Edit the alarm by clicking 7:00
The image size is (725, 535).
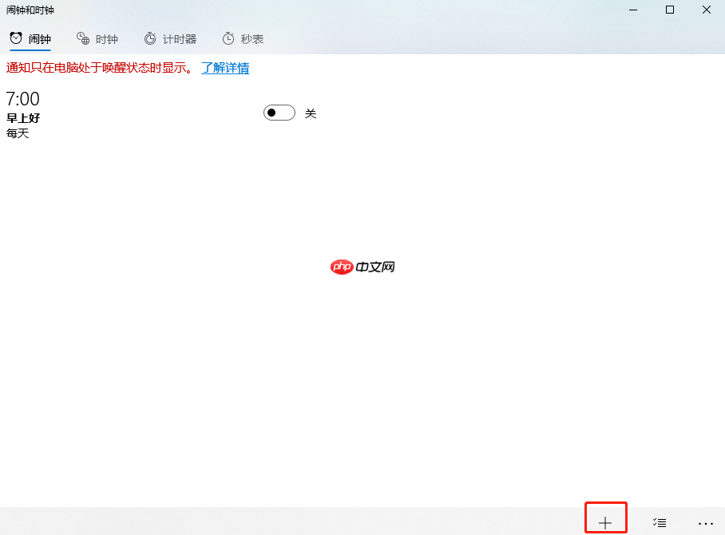[22, 99]
